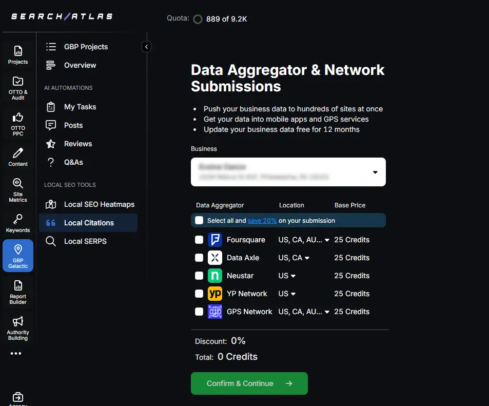
Task: Expand the Business selector dropdown
Action: (375, 172)
